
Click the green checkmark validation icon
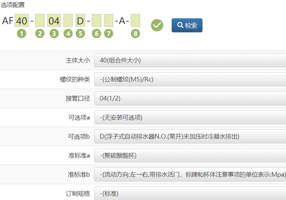click(x=157, y=25)
